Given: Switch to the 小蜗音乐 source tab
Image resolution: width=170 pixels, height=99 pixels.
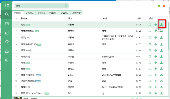Looking at the screenshot, I should [18, 13].
